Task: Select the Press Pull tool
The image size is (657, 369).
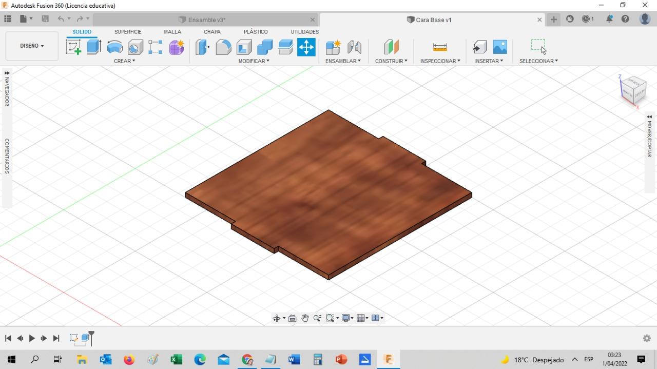Action: click(203, 47)
